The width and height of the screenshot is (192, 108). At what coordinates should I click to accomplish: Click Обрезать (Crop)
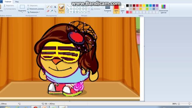[32, 5]
